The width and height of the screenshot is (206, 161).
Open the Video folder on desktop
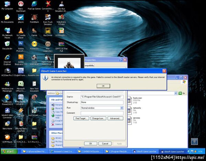[x=34, y=125]
